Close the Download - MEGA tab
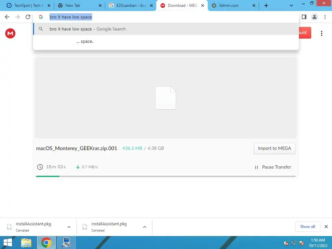The height and width of the screenshot is (249, 332). (x=203, y=6)
